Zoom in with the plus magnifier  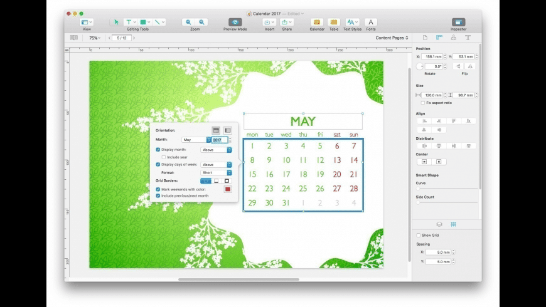pos(201,22)
